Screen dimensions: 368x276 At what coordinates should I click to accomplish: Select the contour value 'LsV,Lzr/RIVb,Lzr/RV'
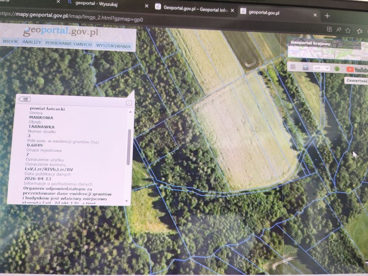click(49, 169)
